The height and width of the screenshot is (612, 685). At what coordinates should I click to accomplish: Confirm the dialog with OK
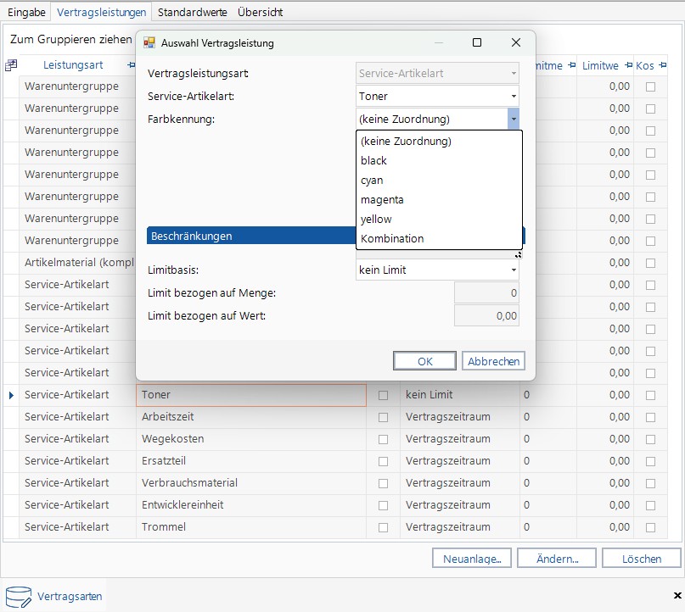(x=425, y=361)
